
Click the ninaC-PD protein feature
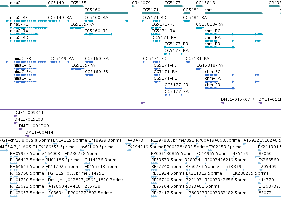[25, 82]
